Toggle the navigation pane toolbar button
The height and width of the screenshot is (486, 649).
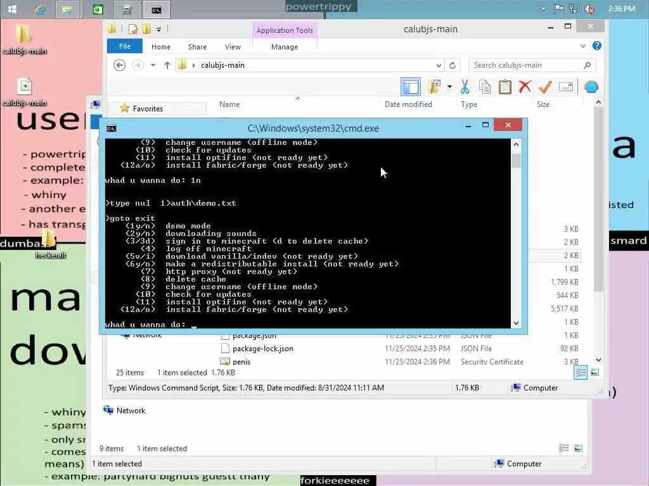coord(411,87)
